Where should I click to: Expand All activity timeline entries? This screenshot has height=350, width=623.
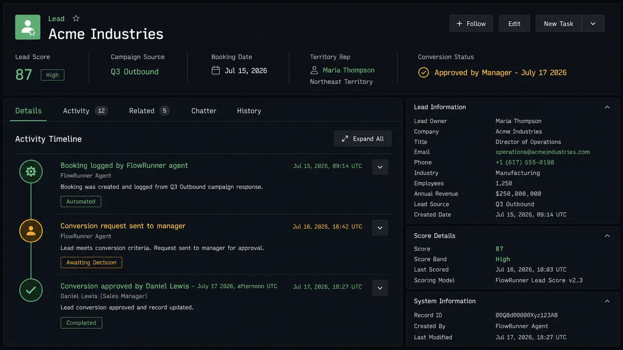pos(362,138)
